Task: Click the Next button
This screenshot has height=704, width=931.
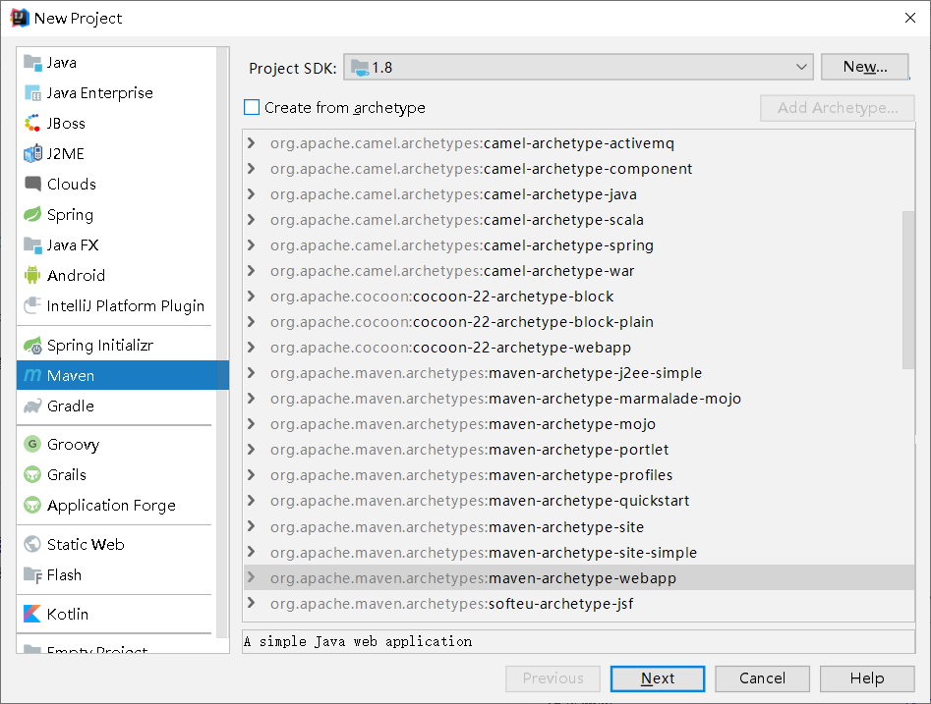Action: pyautogui.click(x=657, y=678)
